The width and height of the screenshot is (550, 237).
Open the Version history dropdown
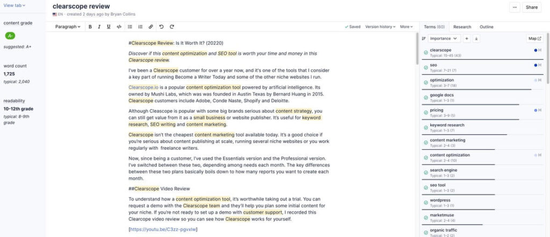380,26
